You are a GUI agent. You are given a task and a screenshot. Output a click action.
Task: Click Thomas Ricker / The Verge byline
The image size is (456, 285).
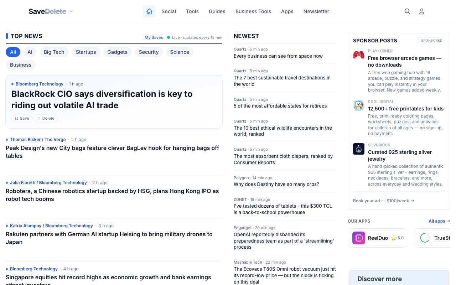[38, 140]
